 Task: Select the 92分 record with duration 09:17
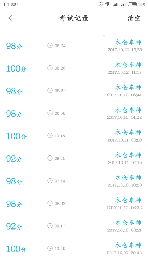74,226
